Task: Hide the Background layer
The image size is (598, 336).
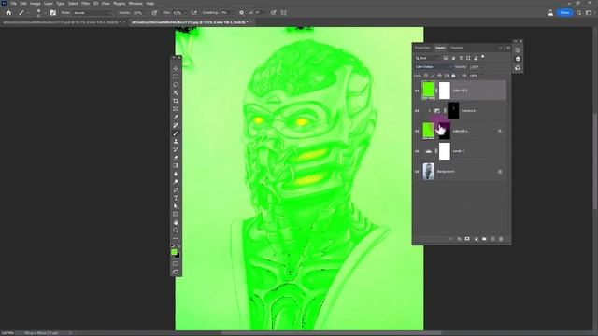Action: point(417,172)
